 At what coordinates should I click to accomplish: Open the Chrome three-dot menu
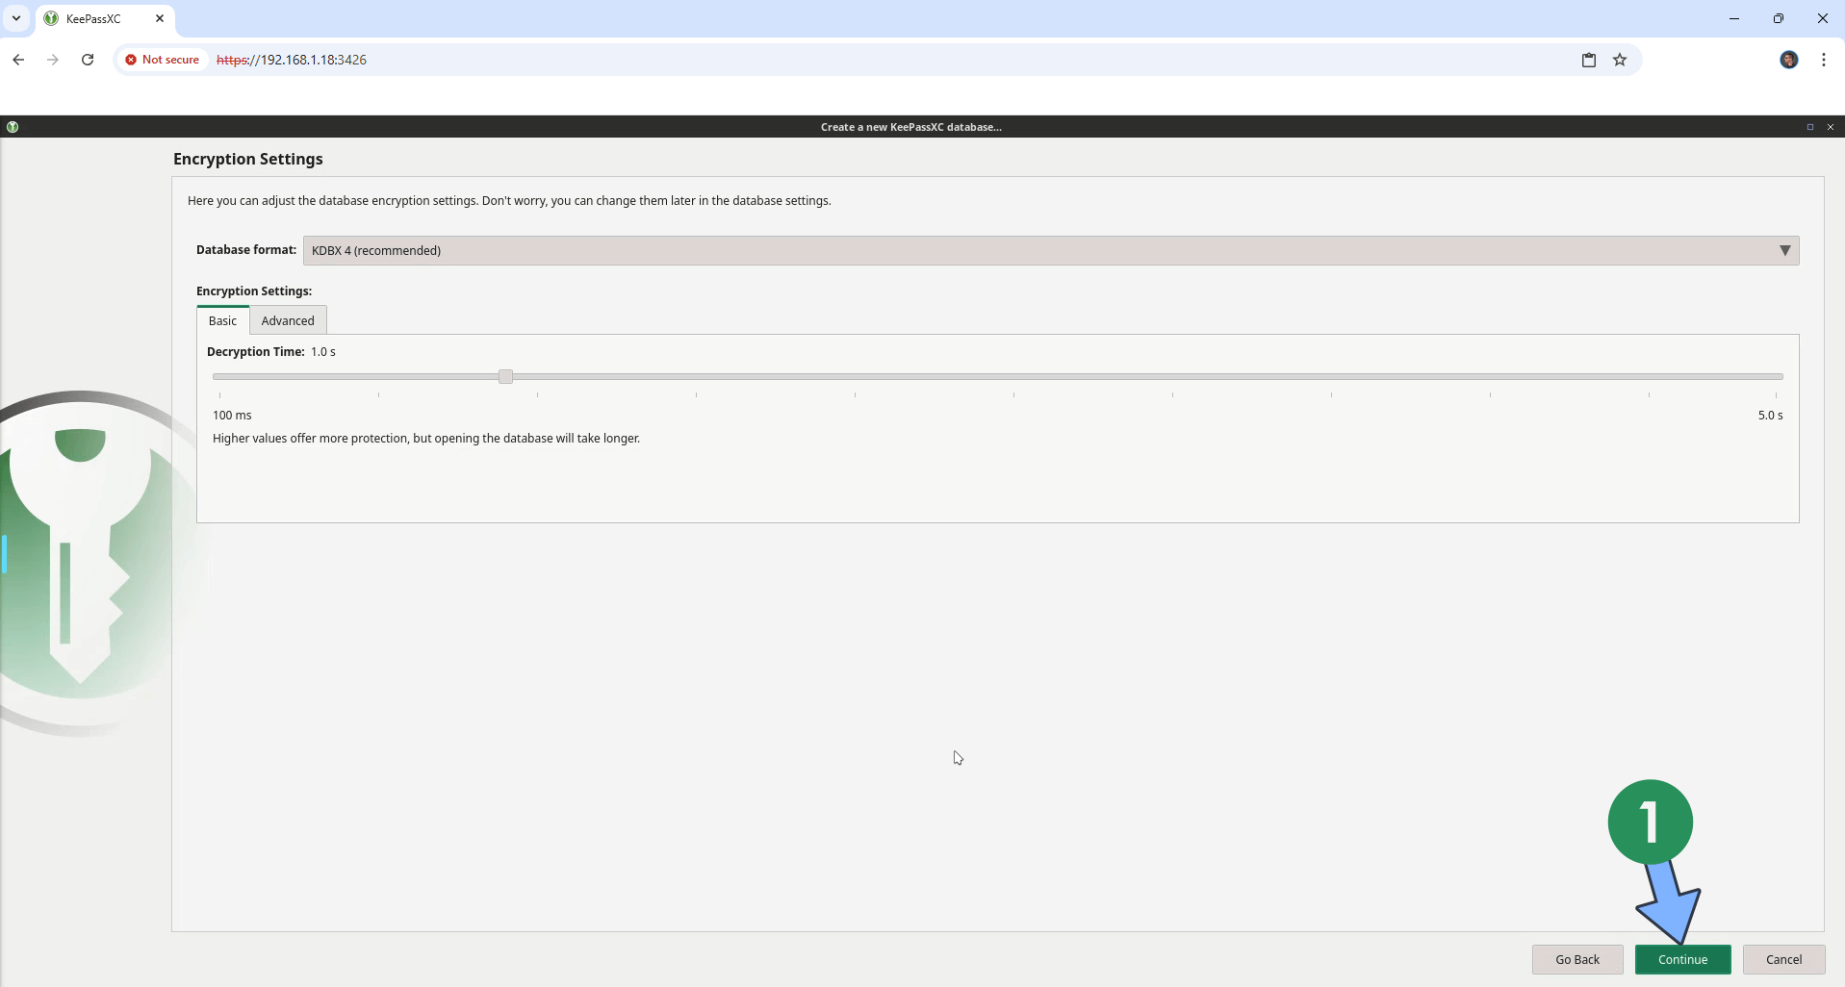click(1824, 60)
